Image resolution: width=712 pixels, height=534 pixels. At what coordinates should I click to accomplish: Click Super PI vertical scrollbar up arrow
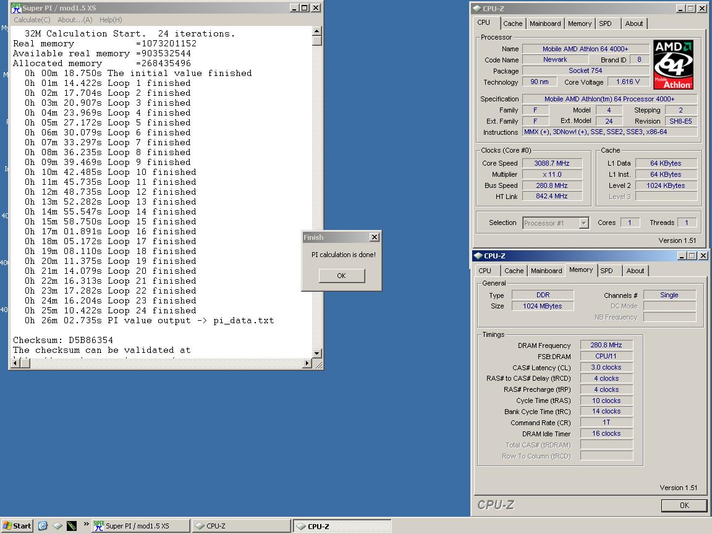pos(317,31)
